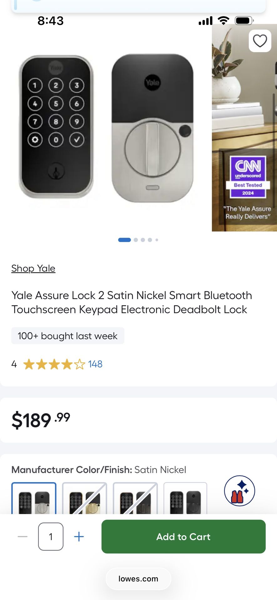Select the first carousel page indicator

(x=124, y=240)
